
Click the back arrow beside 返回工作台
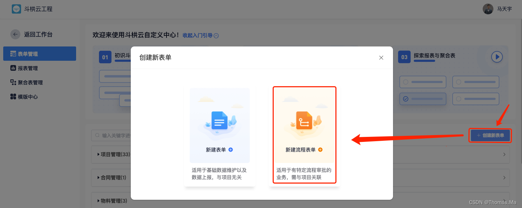(x=15, y=34)
